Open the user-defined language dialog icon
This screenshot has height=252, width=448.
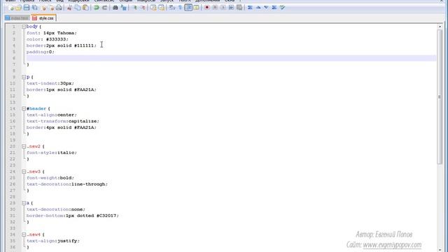tap(196, 8)
